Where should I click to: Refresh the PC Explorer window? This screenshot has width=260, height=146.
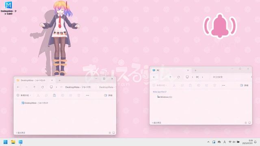click(178, 77)
